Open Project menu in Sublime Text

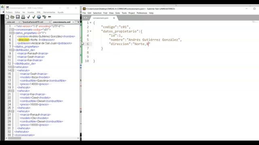point(132,13)
